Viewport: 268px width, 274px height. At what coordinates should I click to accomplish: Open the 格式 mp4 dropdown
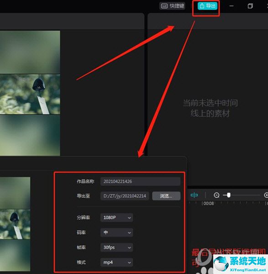click(116, 263)
